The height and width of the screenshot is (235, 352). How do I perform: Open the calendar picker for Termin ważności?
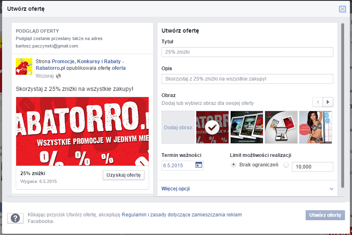pos(199,165)
